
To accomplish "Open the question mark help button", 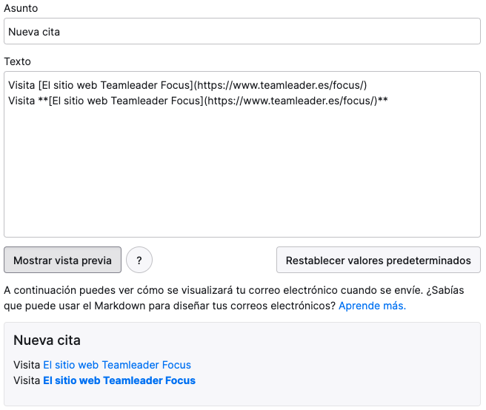I will [x=139, y=260].
